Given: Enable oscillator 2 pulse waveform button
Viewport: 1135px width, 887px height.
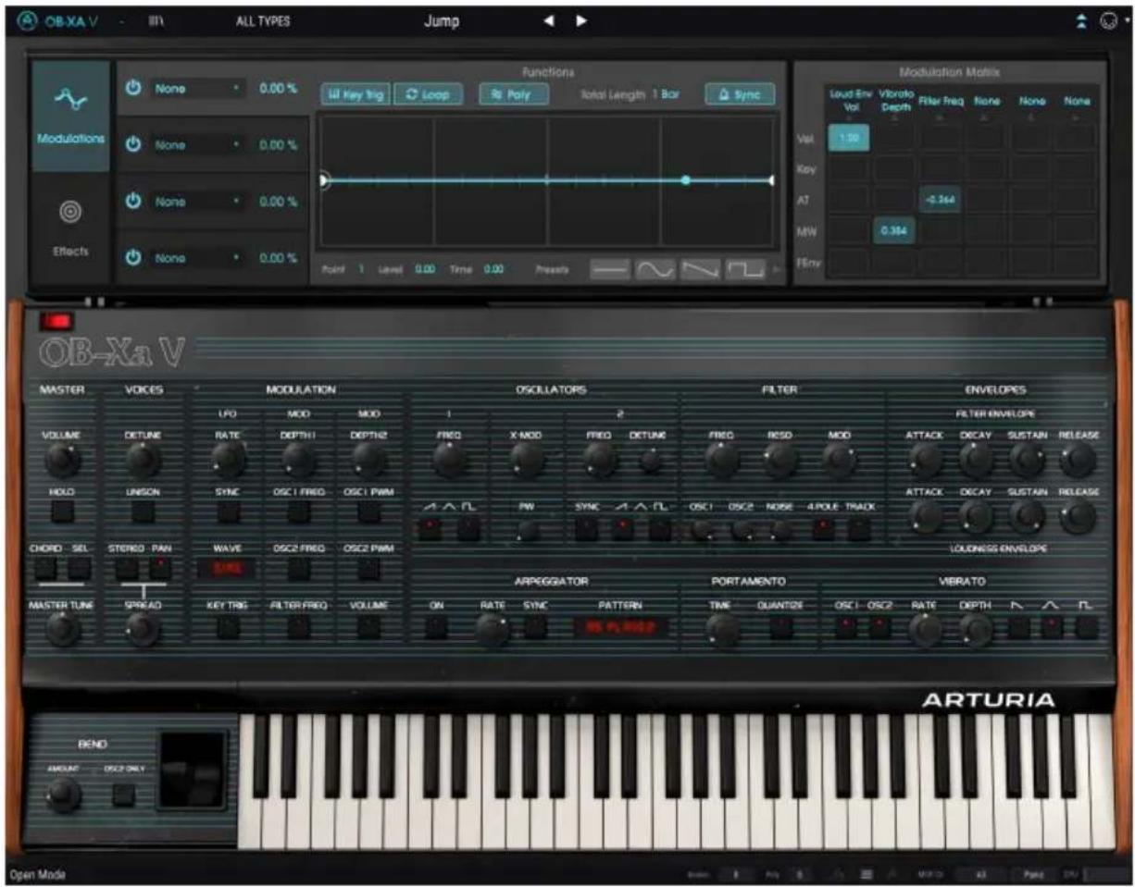Looking at the screenshot, I should [x=659, y=528].
